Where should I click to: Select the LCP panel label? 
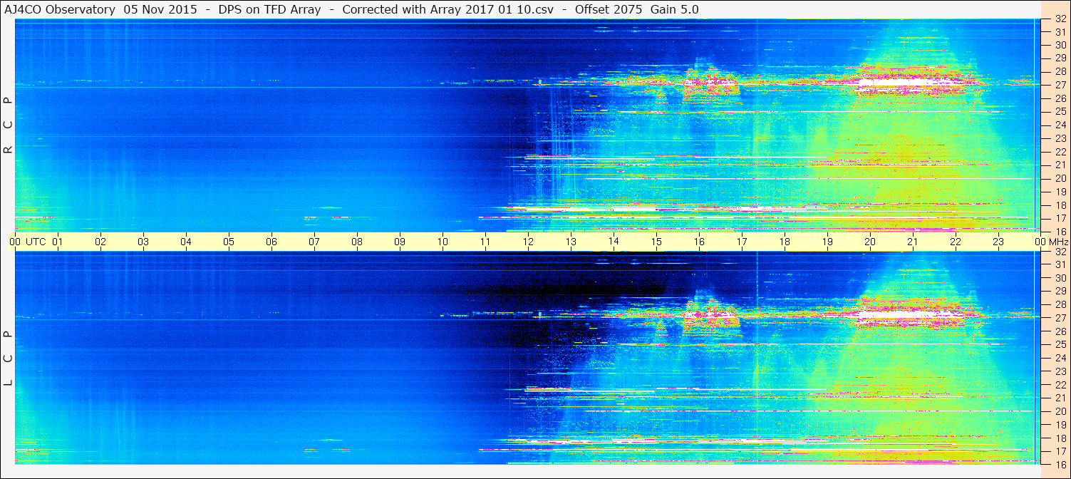(x=9, y=359)
